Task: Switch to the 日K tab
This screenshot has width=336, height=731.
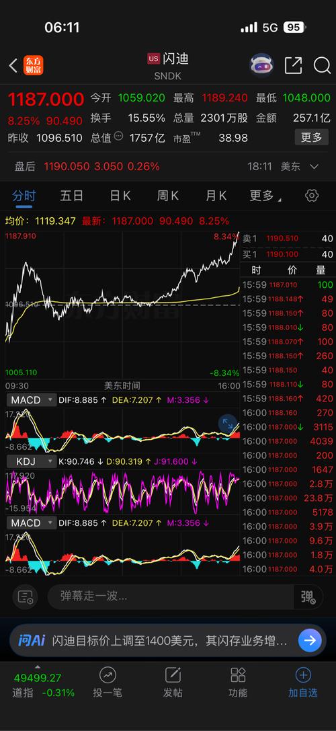Action: coord(120,196)
